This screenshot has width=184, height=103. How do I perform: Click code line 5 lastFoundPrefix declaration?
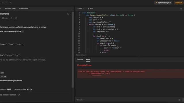tap(100, 22)
